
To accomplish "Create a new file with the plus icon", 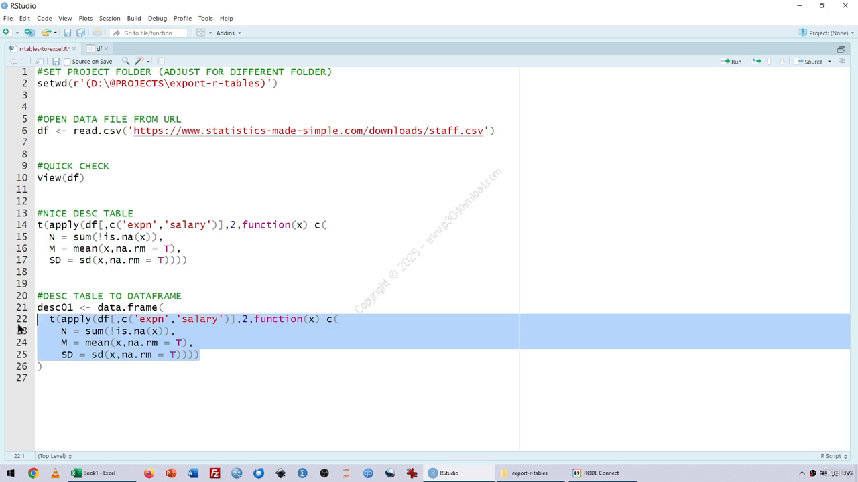I will point(6,33).
